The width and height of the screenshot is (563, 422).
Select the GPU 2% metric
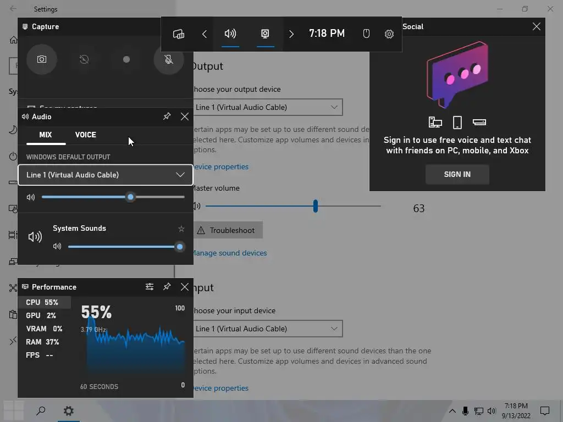(x=45, y=316)
